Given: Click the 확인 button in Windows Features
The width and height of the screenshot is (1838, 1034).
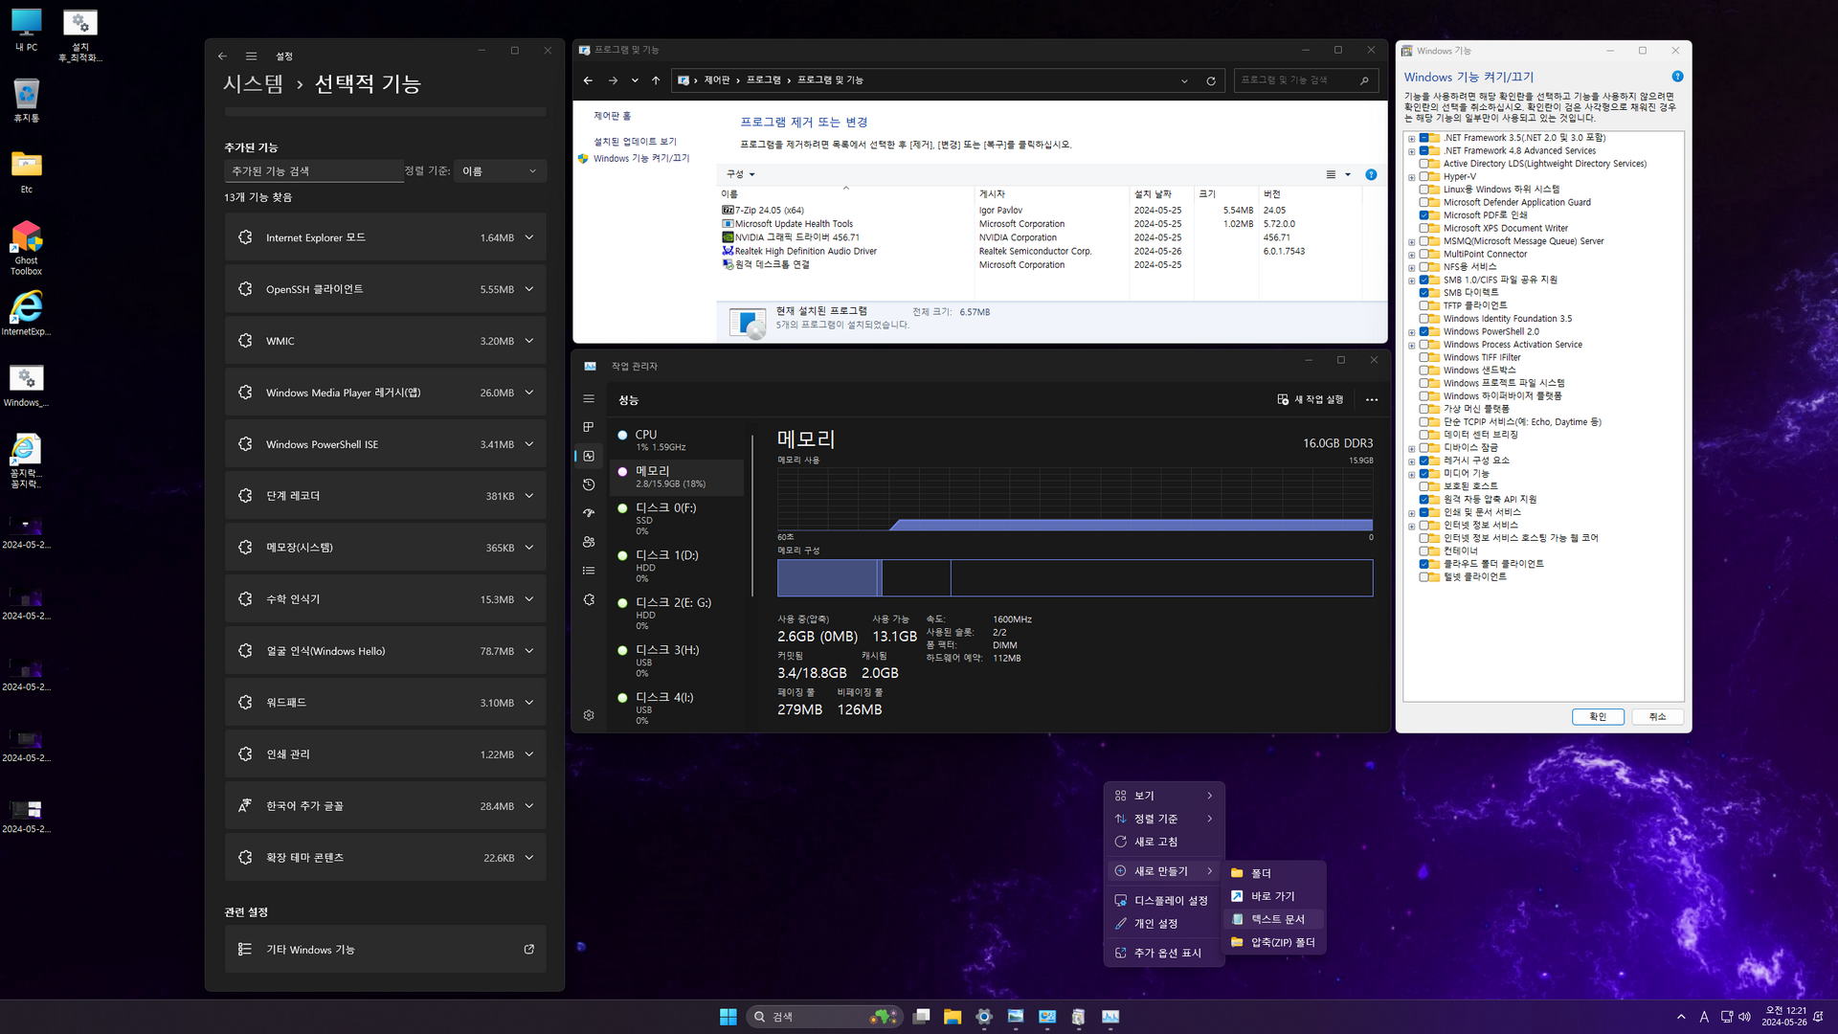Looking at the screenshot, I should click(x=1597, y=716).
